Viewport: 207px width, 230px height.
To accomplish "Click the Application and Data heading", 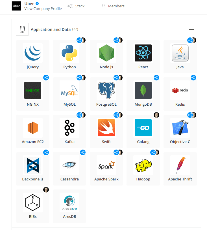I will point(51,29).
